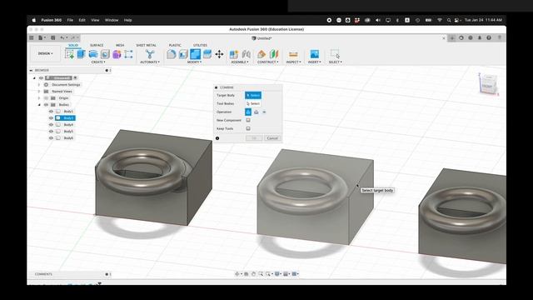
Task: Toggle the New Component checkbox
Action: [248, 120]
